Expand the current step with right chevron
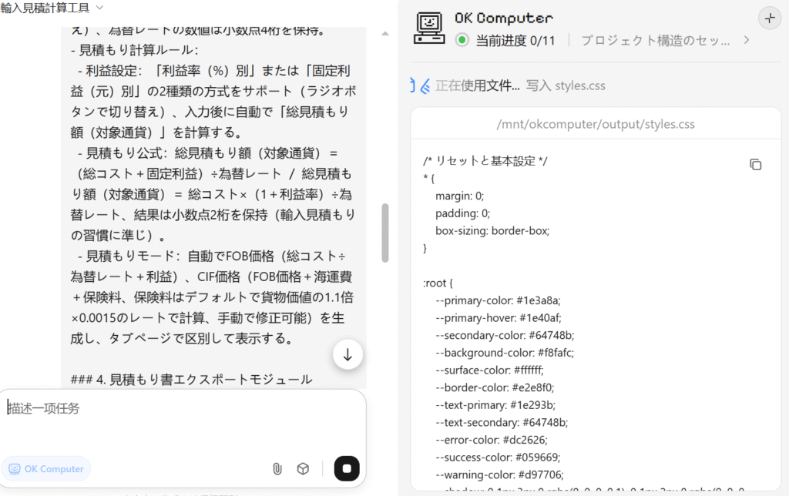The image size is (789, 496). point(746,40)
